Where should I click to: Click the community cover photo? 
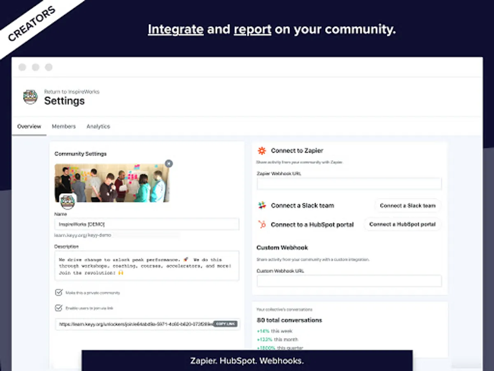(x=112, y=183)
